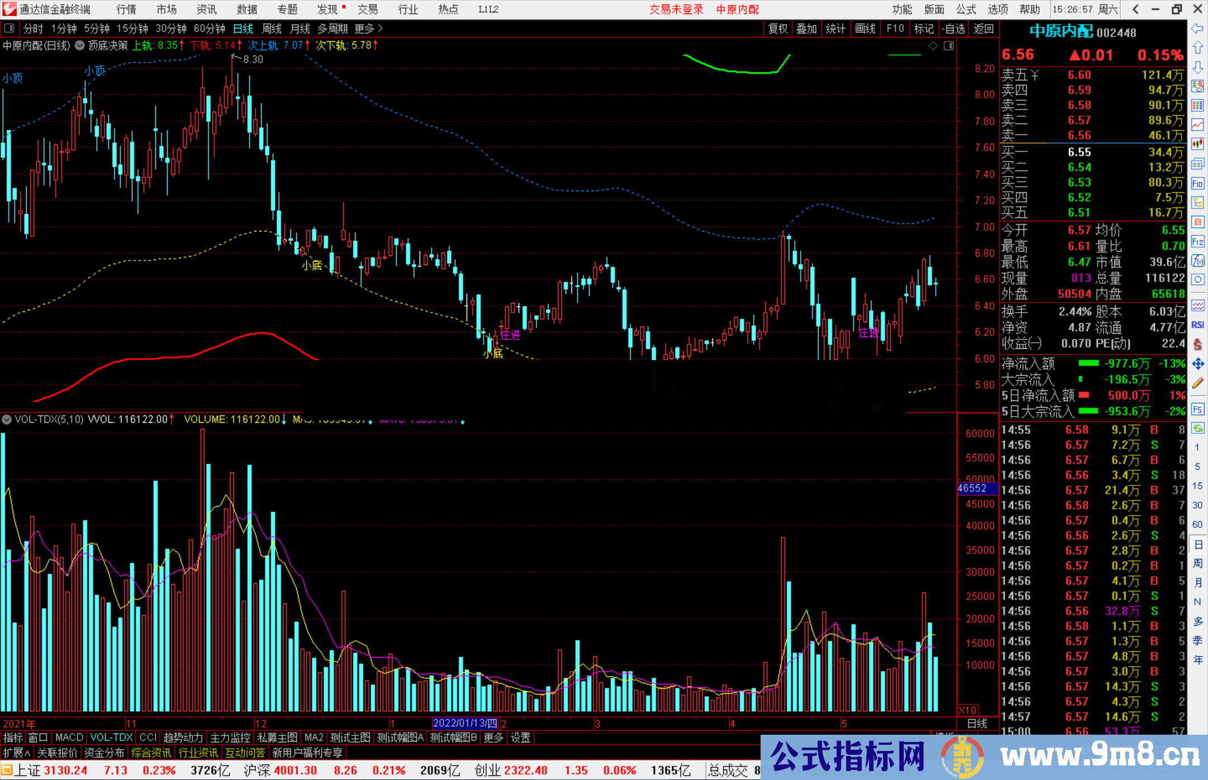Click the wavy lines indicator icon

1197,305
